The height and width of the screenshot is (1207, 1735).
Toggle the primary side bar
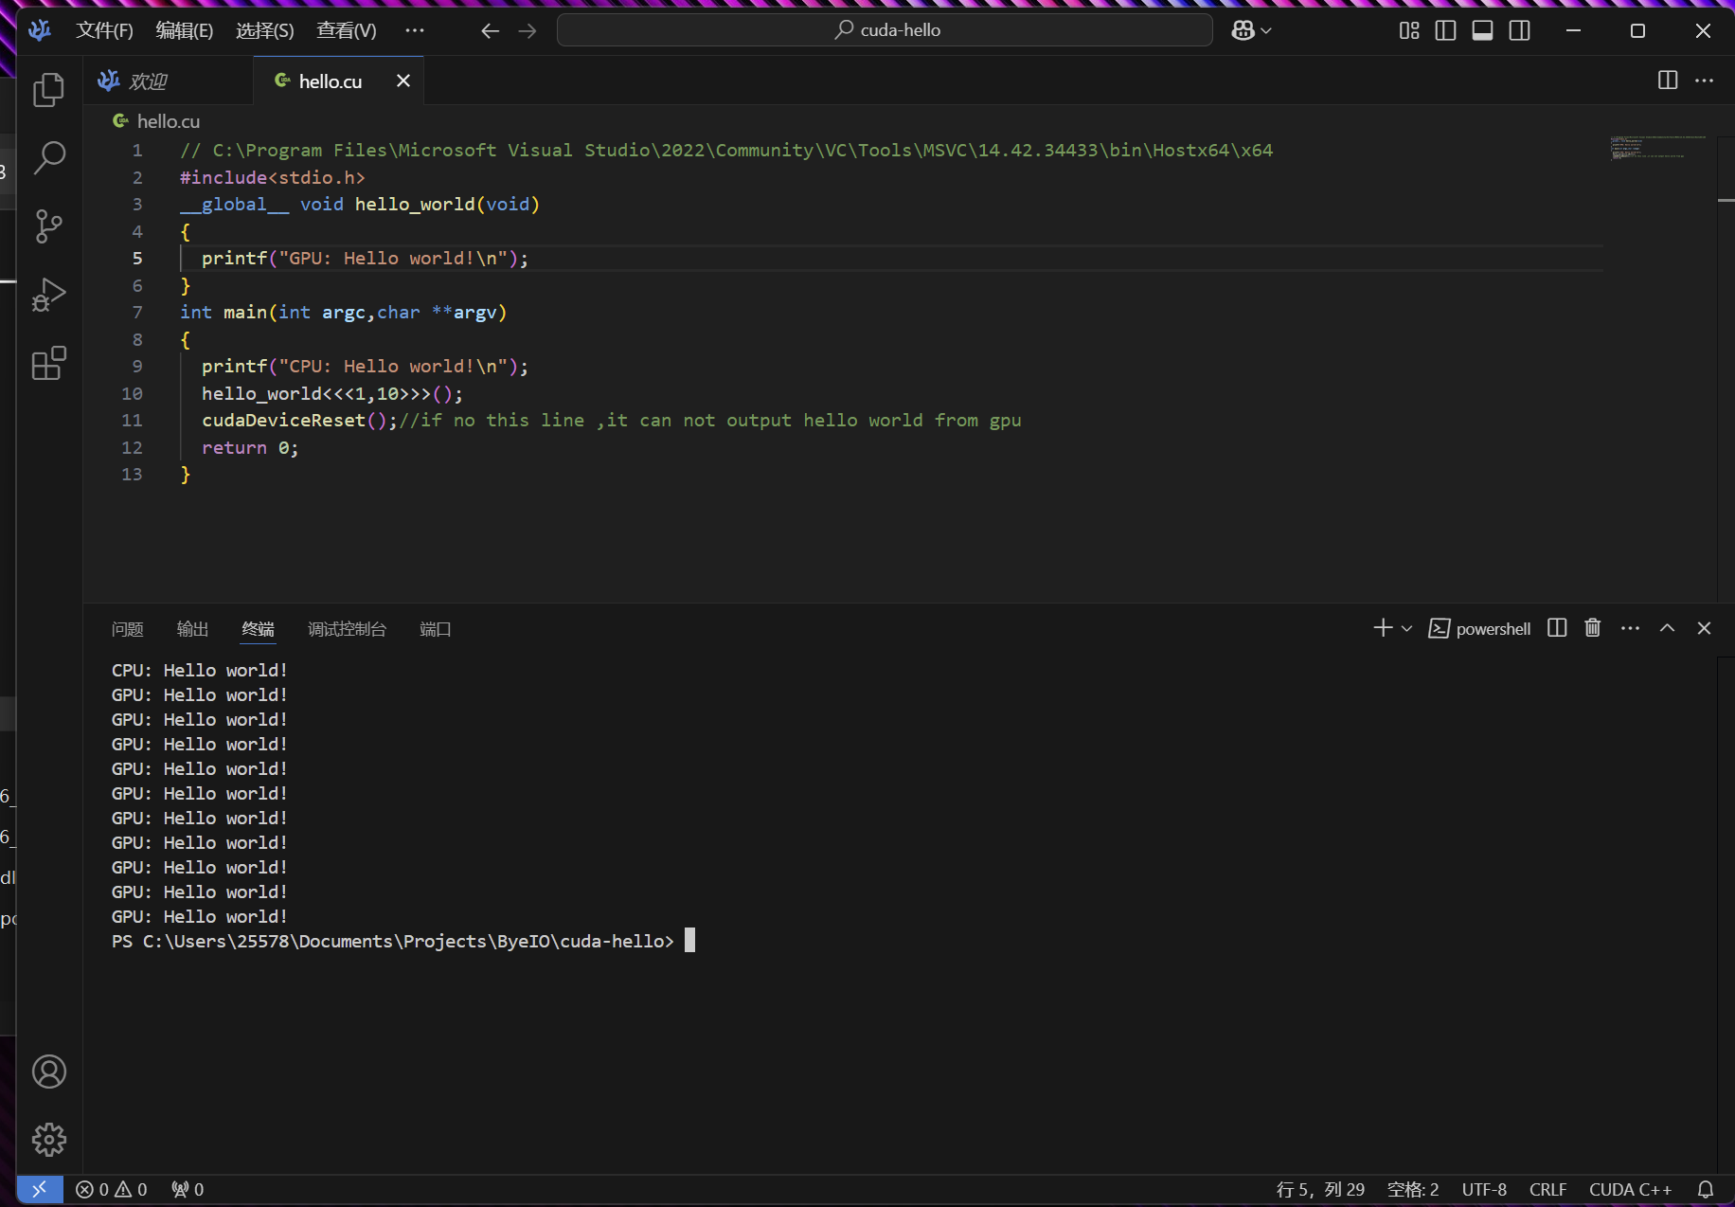[1445, 31]
